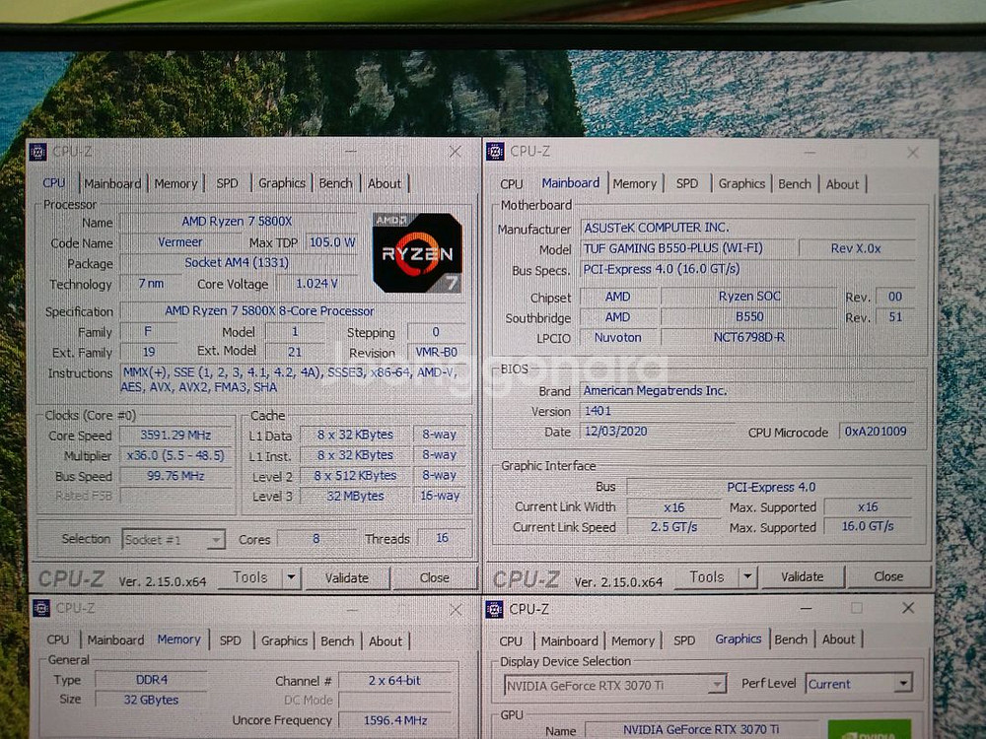Viewport: 986px width, 739px height.
Task: Click the DDR4 memory type value
Action: (x=152, y=679)
